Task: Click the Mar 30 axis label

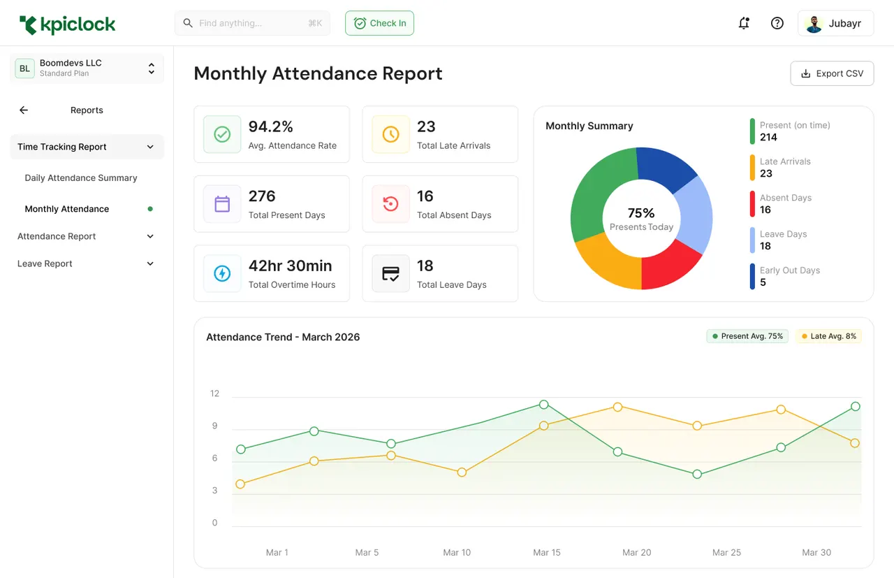Action: click(x=816, y=552)
